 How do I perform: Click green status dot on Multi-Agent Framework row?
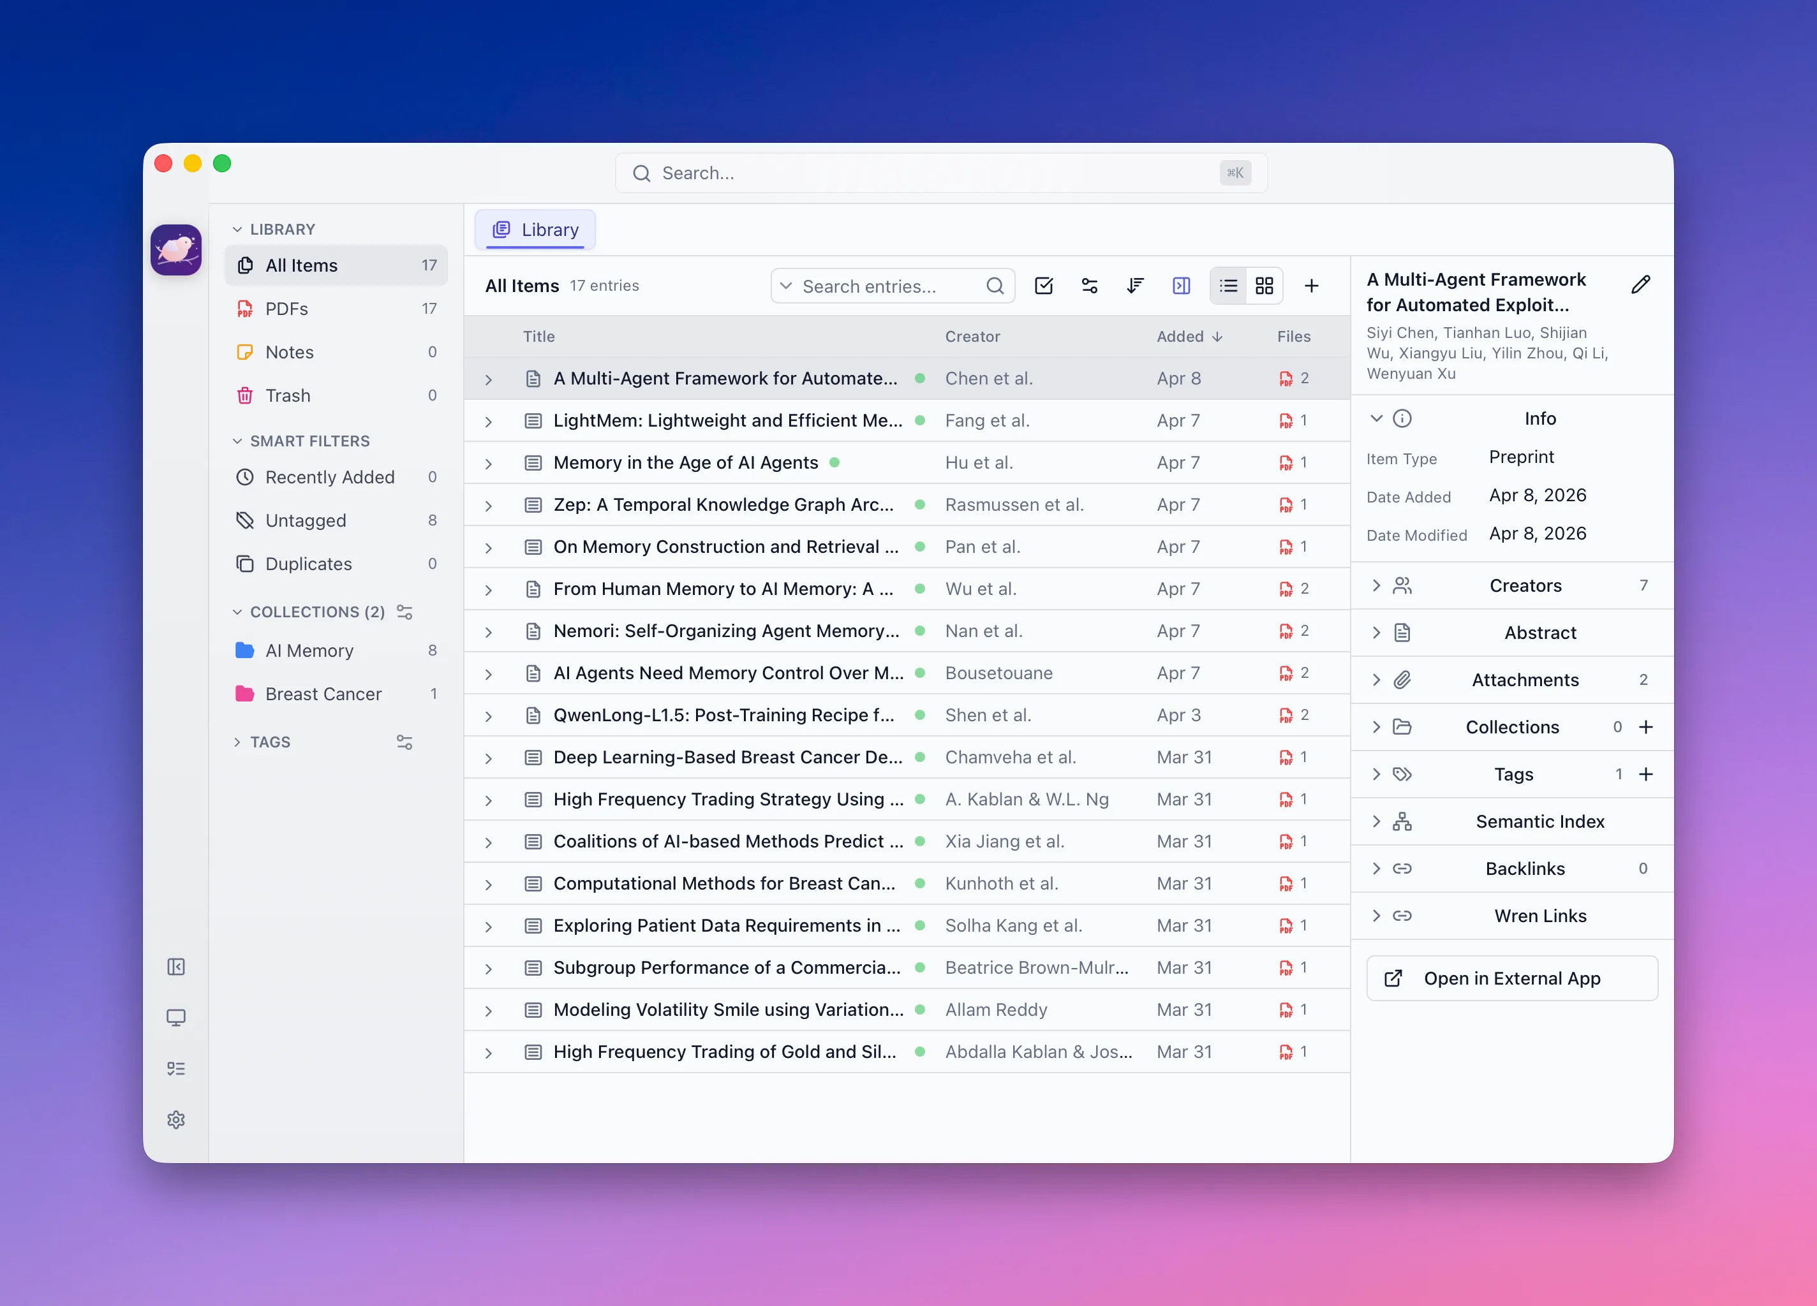point(920,378)
